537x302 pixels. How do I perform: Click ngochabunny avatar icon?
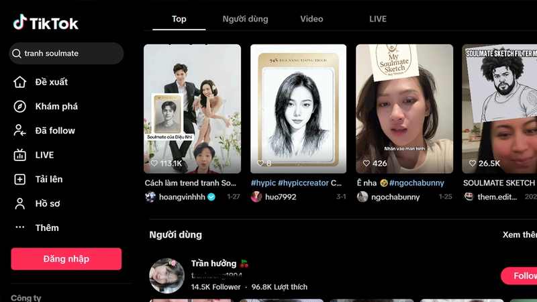click(x=362, y=197)
